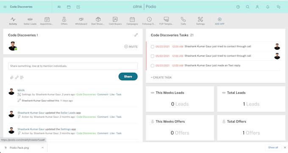This screenshot has height=153, width=288.
Task: Open the account profile icon
Action: coord(258,7)
